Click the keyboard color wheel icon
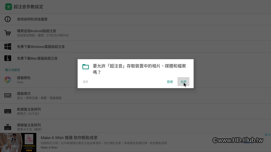 (x=8, y=80)
